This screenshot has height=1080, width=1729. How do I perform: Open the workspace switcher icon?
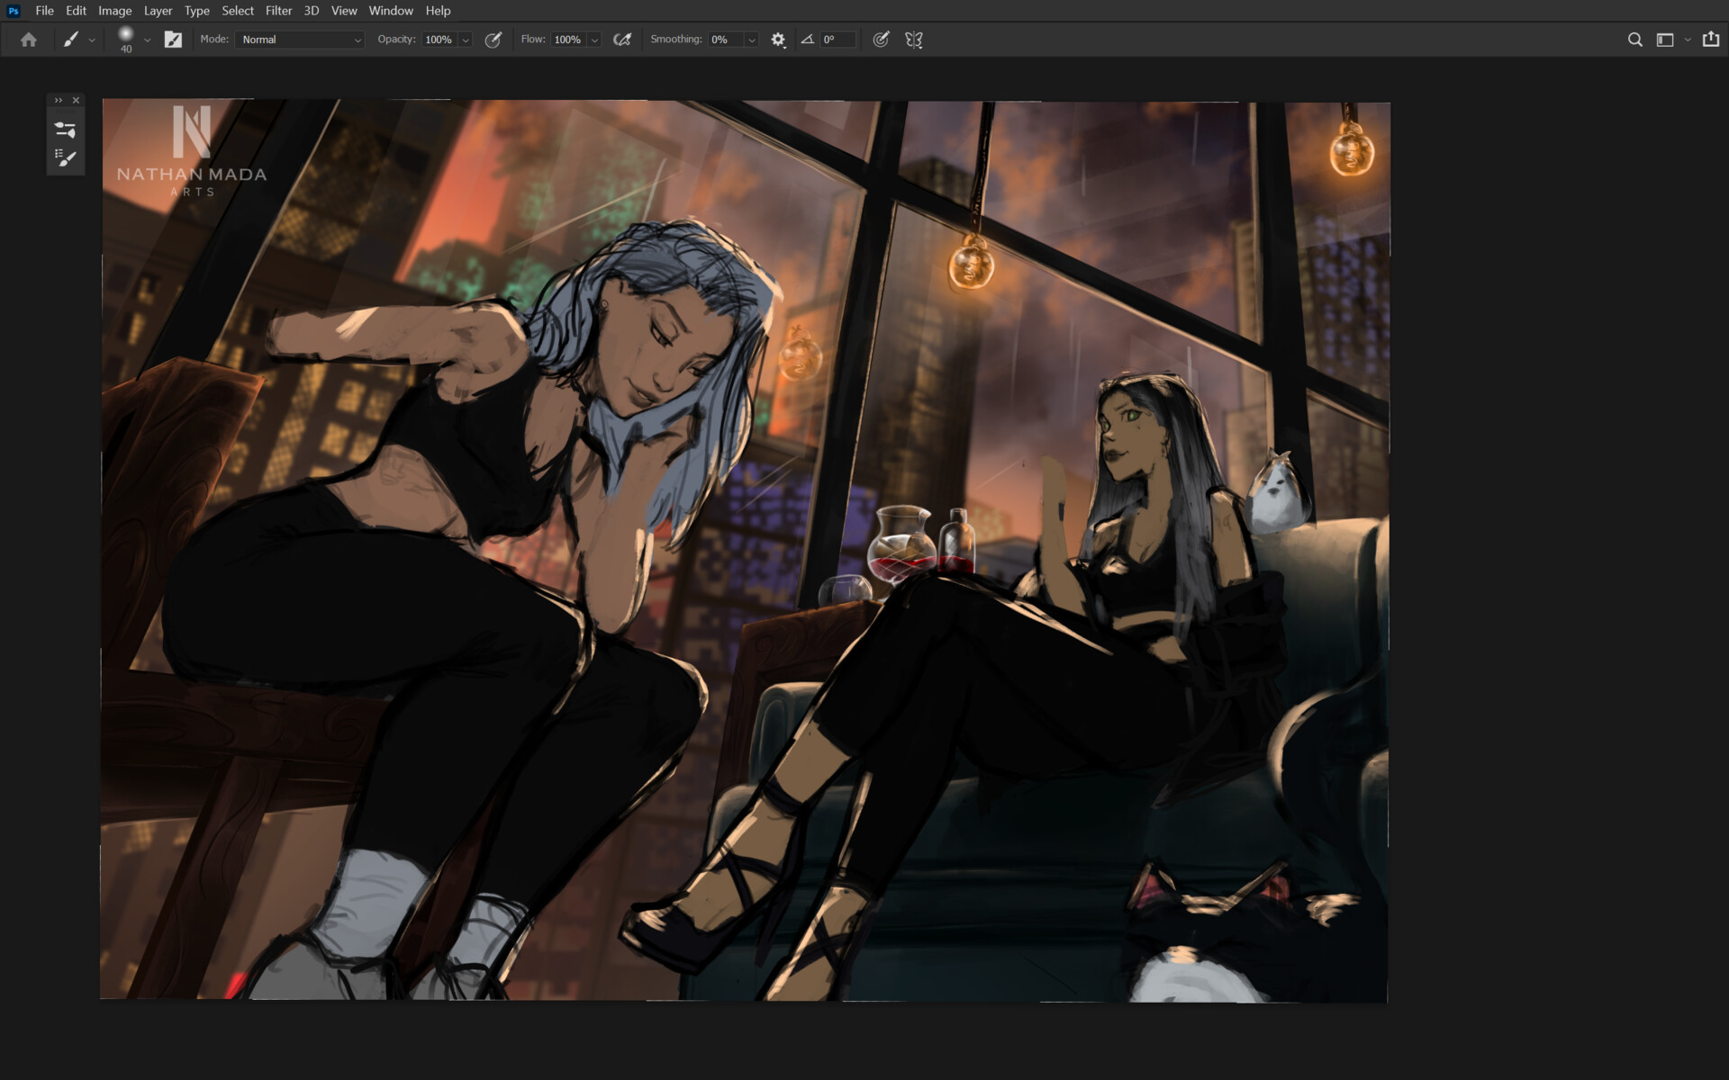[x=1665, y=40]
